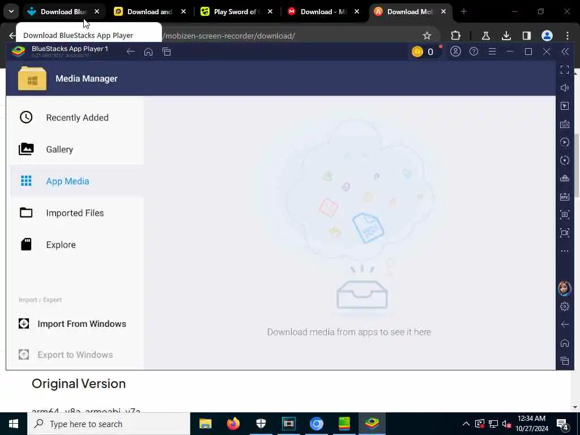Open the BlueStacks hamburger menu

click(x=492, y=52)
